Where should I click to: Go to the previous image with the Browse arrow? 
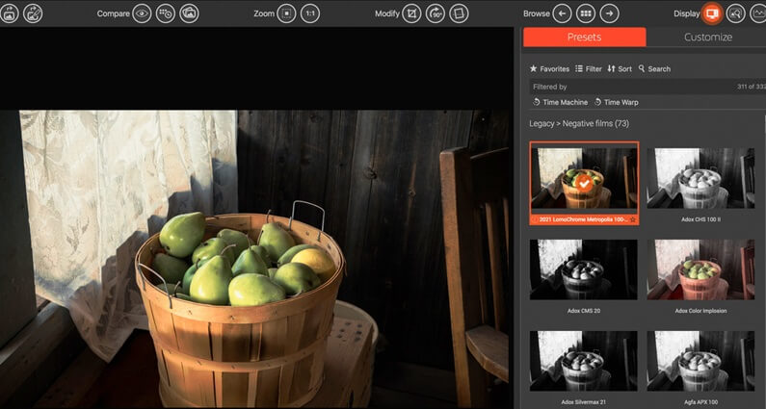(562, 13)
